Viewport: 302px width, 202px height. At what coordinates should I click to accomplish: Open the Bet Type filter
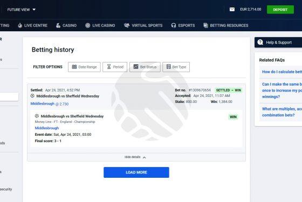pos(176,67)
